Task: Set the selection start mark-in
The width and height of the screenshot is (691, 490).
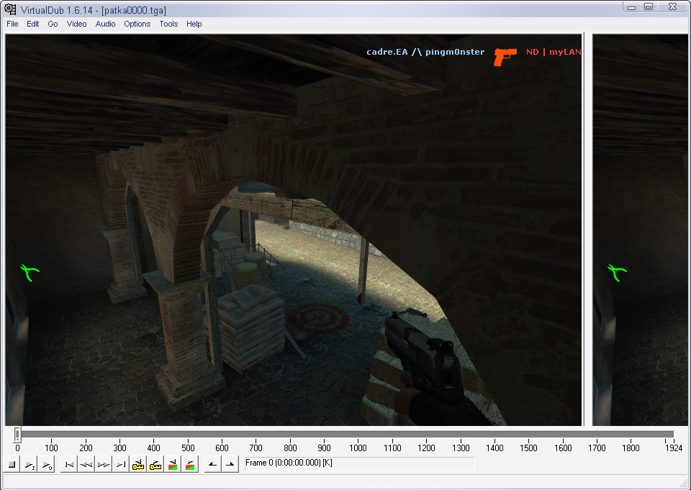Action: point(213,464)
